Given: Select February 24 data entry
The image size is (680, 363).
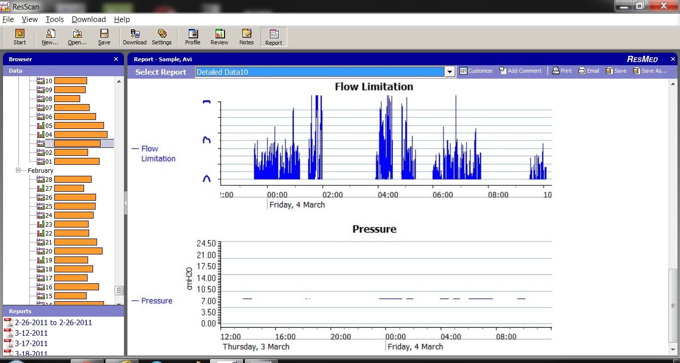Looking at the screenshot, I should click(65, 215).
